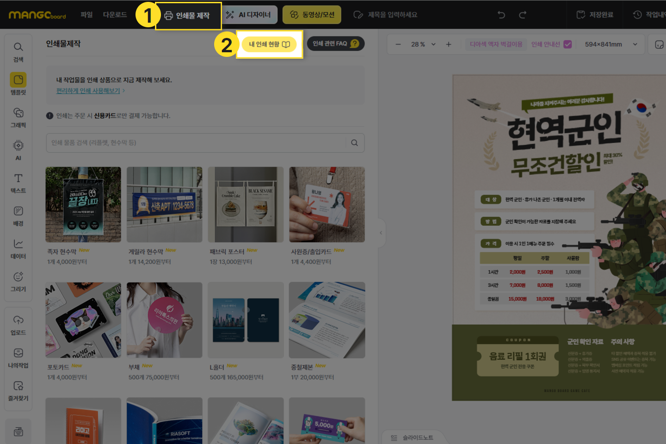Image resolution: width=666 pixels, height=444 pixels.
Task: Open the 다운로드 menu
Action: [115, 15]
